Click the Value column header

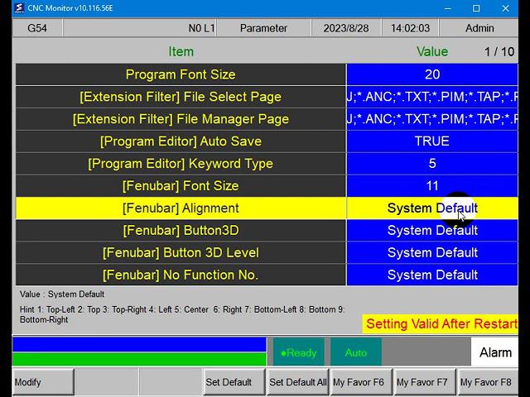432,51
